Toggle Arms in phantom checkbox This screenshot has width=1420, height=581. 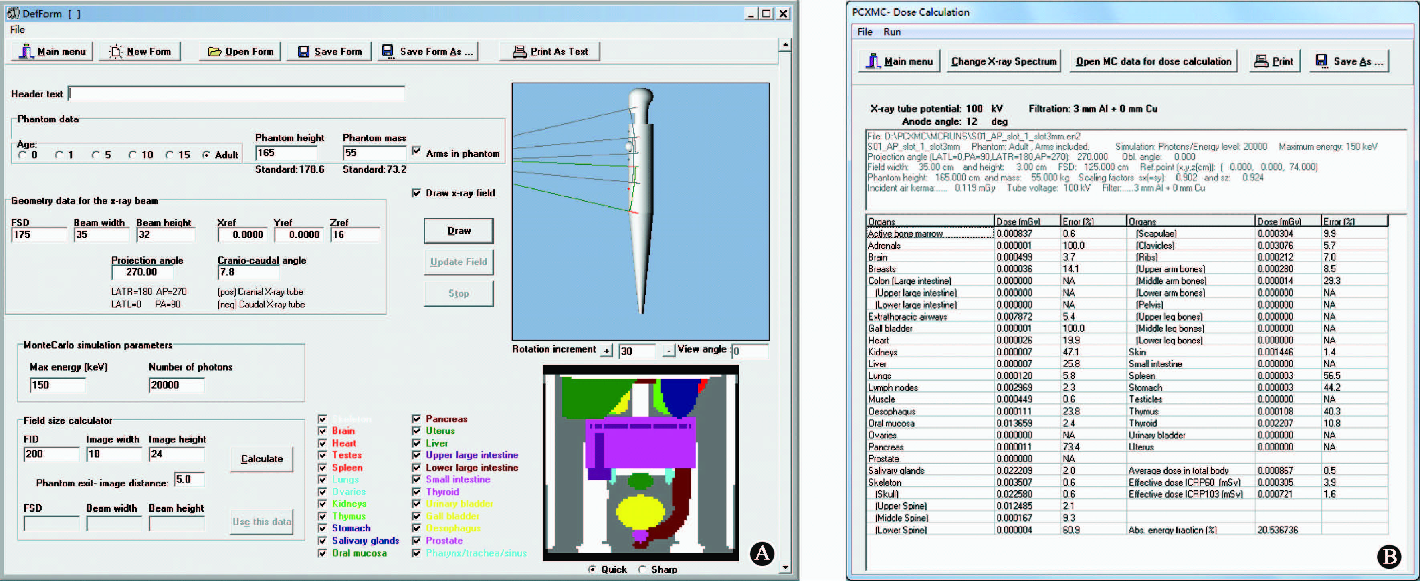[416, 151]
